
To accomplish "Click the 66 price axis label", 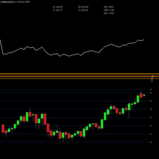I will (x=151, y=93).
